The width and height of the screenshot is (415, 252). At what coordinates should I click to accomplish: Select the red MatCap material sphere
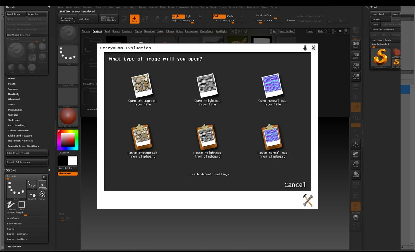tap(68, 116)
